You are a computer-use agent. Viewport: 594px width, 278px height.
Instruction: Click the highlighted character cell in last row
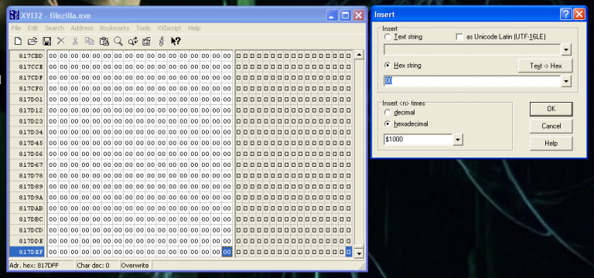349,252
